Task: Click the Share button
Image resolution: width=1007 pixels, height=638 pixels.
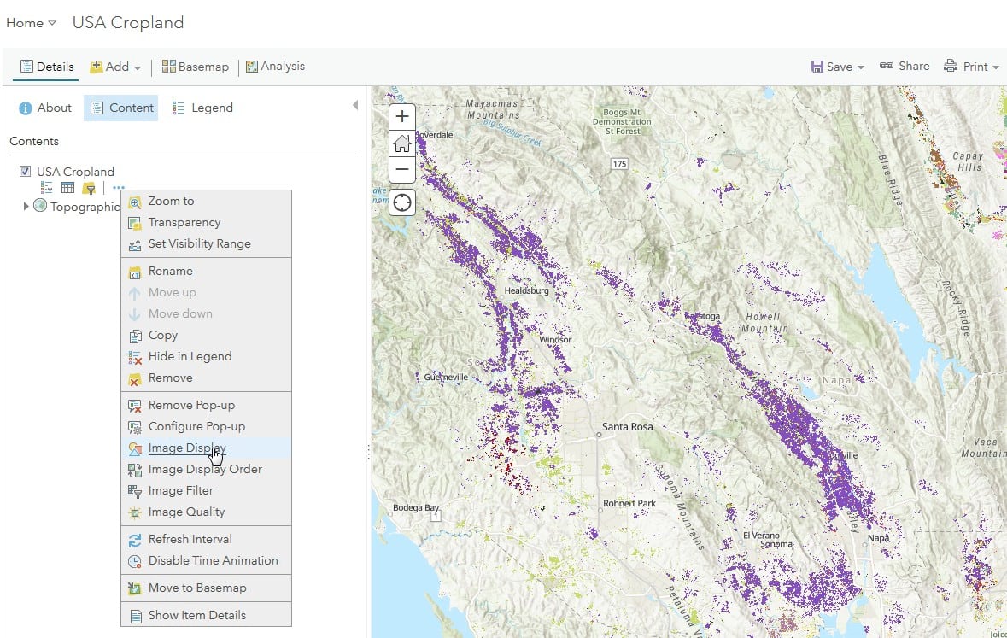Action: (x=905, y=66)
